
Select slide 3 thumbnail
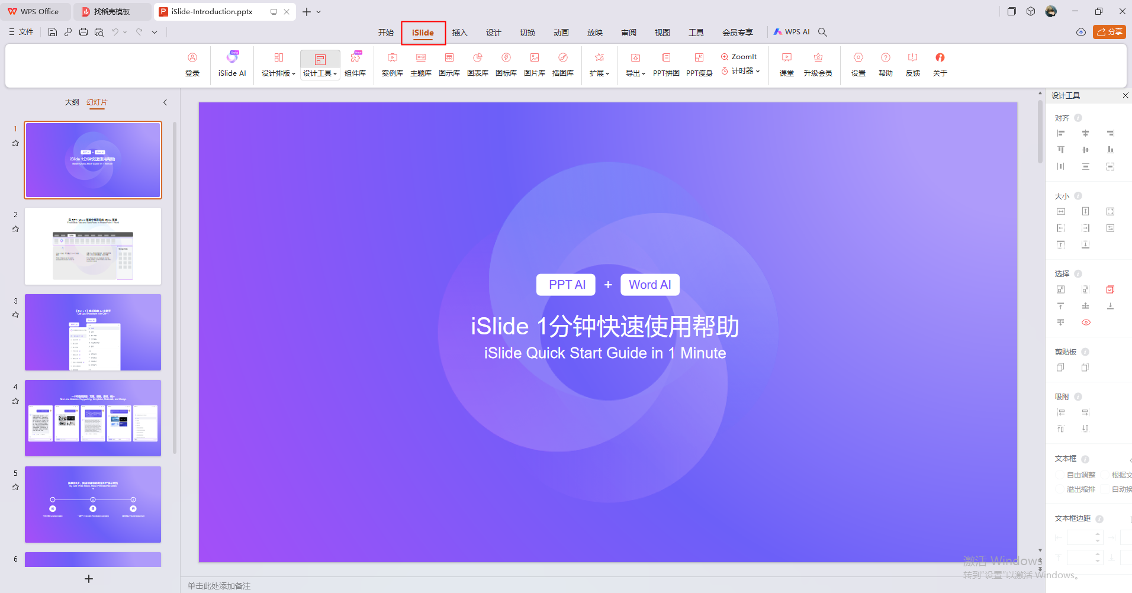pos(93,332)
